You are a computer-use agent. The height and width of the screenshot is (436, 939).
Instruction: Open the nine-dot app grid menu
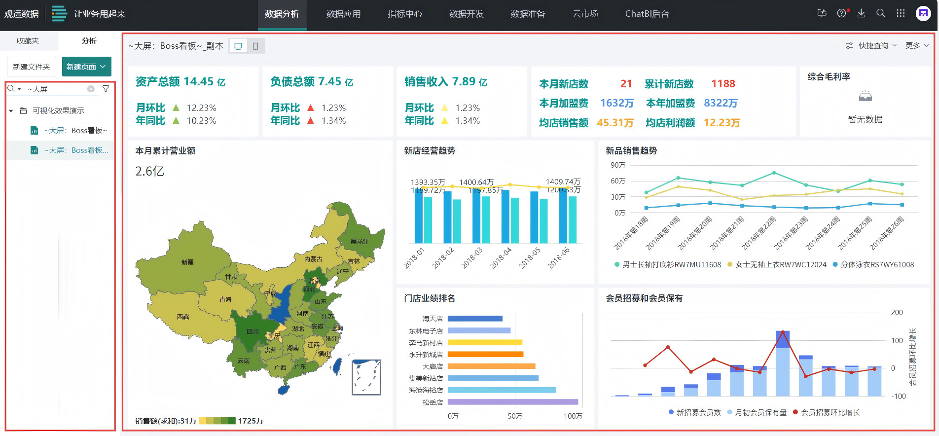pos(901,13)
